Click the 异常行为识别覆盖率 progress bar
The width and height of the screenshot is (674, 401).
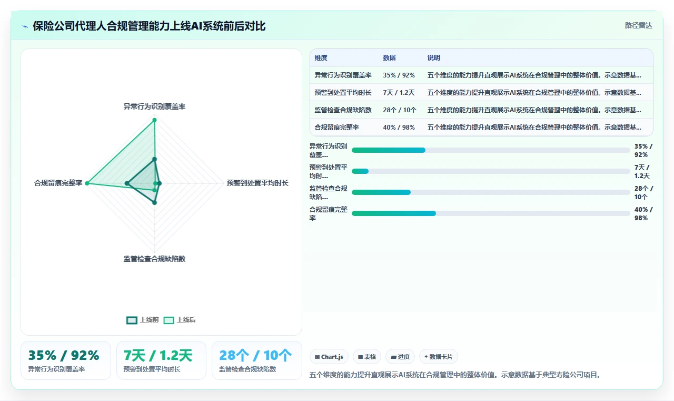pyautogui.click(x=491, y=150)
